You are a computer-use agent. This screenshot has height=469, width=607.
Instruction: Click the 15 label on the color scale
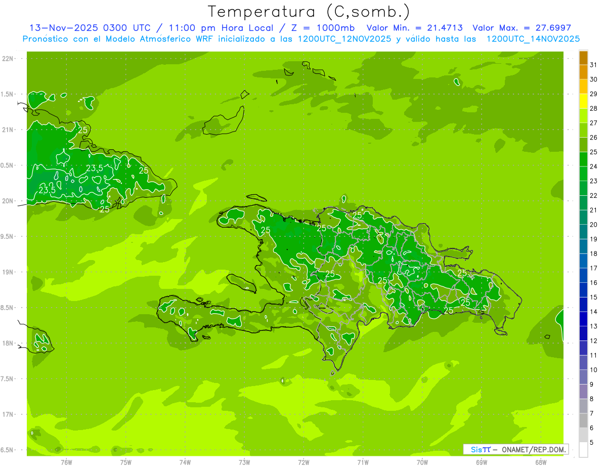pos(594,297)
